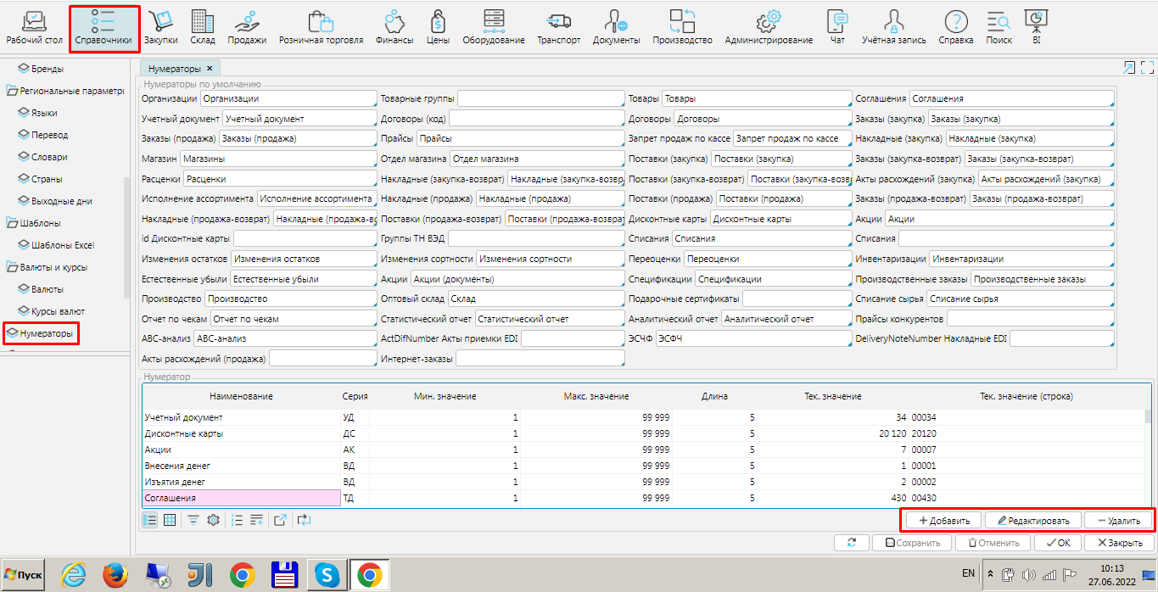Open table settings gear icon

[214, 520]
